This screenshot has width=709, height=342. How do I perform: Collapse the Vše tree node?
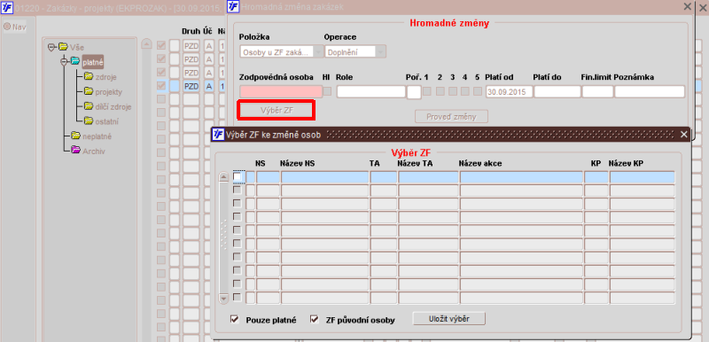(51, 47)
